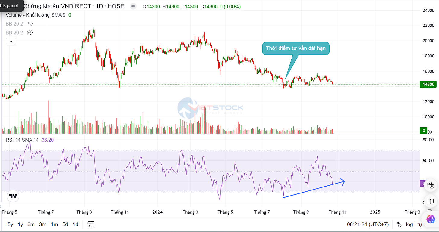
Task: Click the green volume value label 0 on axis
Action: pos(424,131)
